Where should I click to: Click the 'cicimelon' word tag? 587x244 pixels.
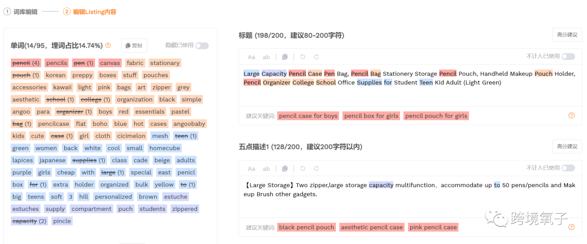[130, 136]
